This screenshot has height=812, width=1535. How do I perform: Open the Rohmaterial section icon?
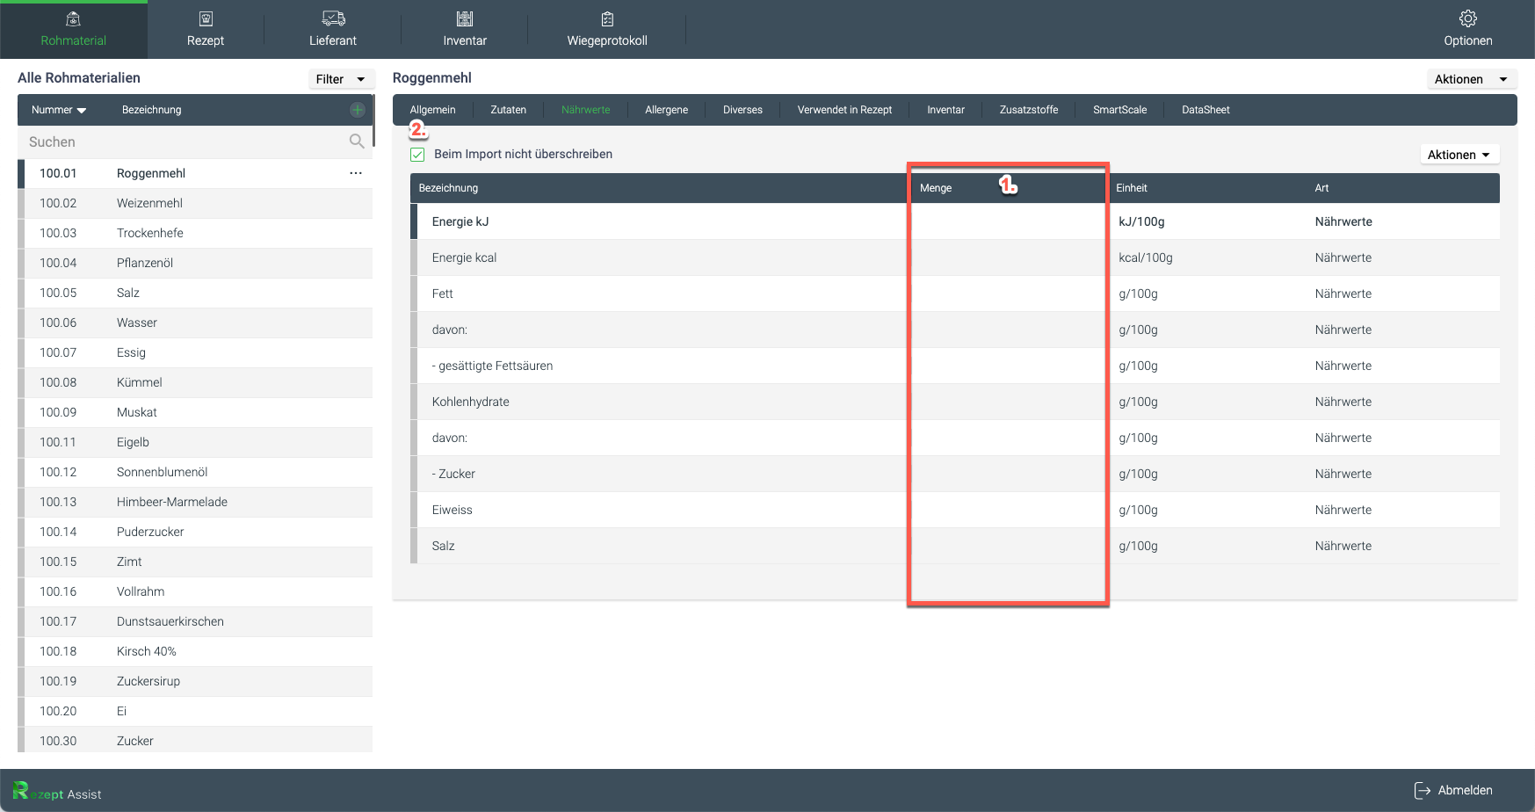click(x=74, y=19)
